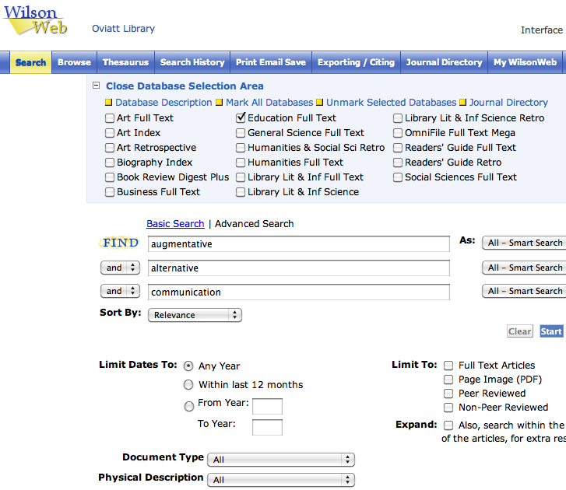Image resolution: width=566 pixels, height=490 pixels.
Task: Collapse the database selection area minus icon
Action: (x=96, y=86)
